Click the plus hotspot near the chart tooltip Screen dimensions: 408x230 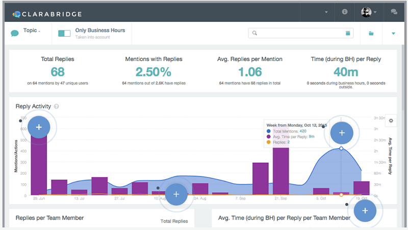(342, 132)
